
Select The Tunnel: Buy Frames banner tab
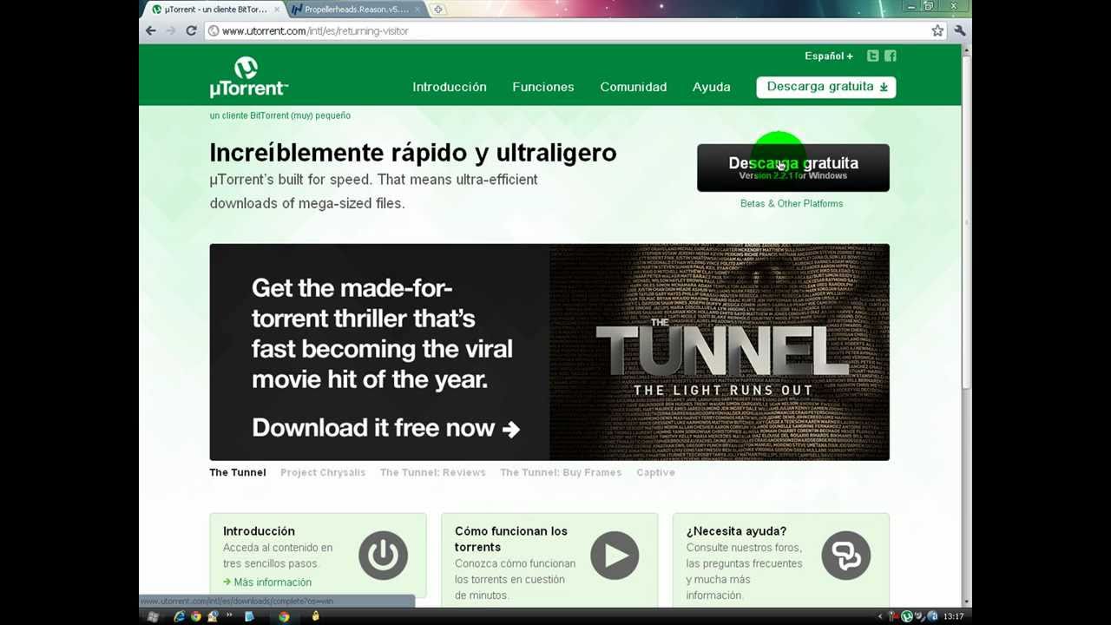[561, 472]
